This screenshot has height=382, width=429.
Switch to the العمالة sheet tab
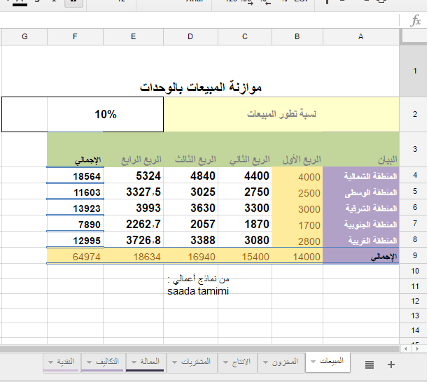point(150,362)
